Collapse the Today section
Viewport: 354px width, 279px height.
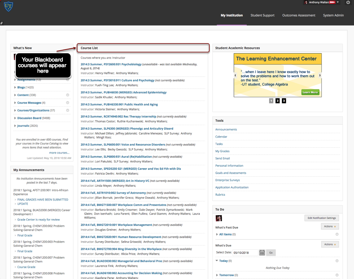217,261
